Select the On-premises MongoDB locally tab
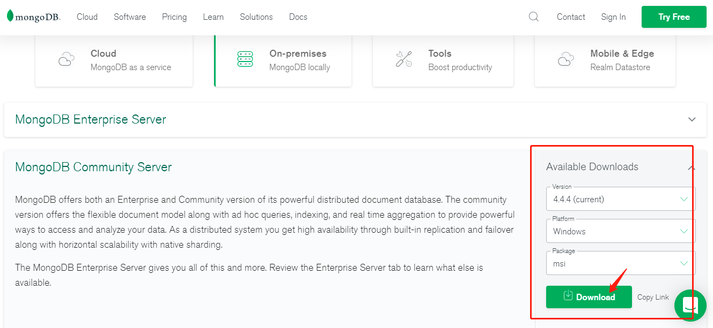This screenshot has height=328, width=713. pos(283,60)
